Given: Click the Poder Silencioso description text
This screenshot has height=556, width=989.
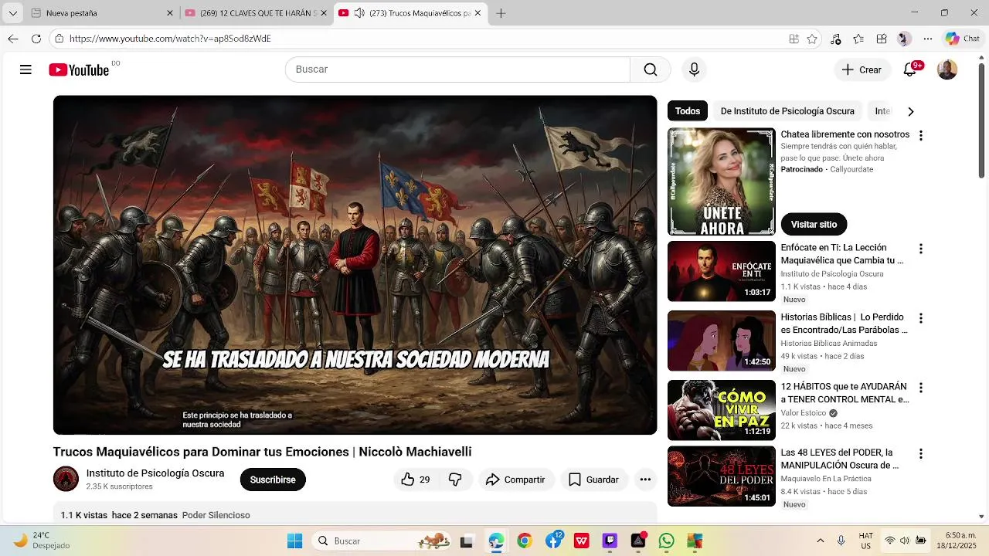Looking at the screenshot, I should [x=216, y=515].
